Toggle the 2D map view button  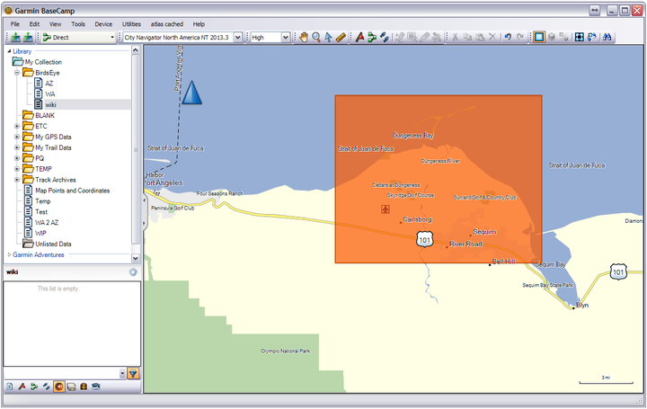538,37
